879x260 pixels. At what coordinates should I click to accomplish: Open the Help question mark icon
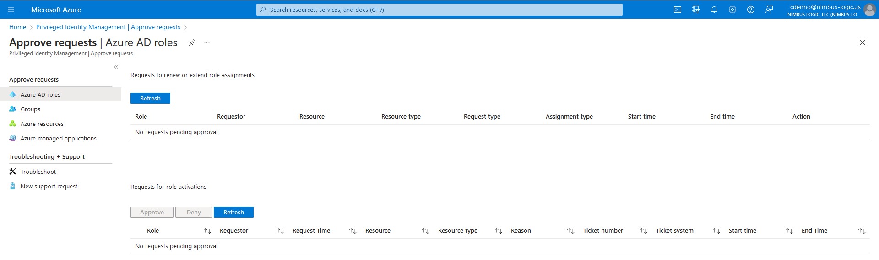751,10
